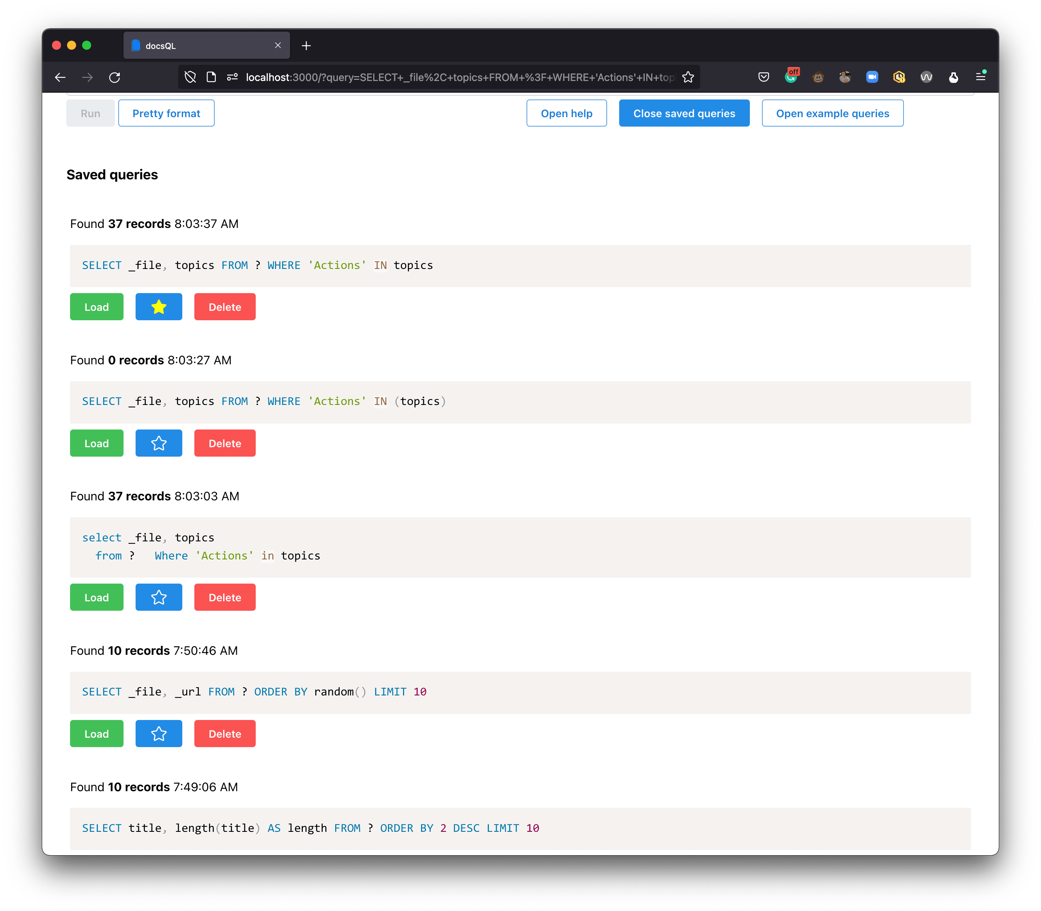Open example queries panel
Screen dimensions: 1041x911
831,113
